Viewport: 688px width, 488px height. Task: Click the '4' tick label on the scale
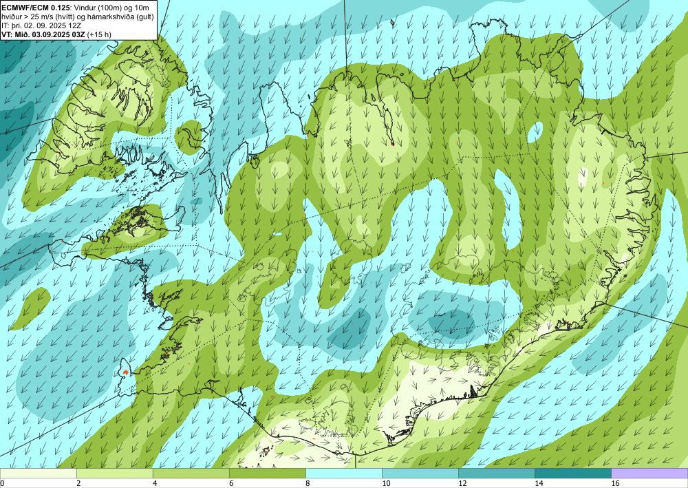tap(155, 483)
